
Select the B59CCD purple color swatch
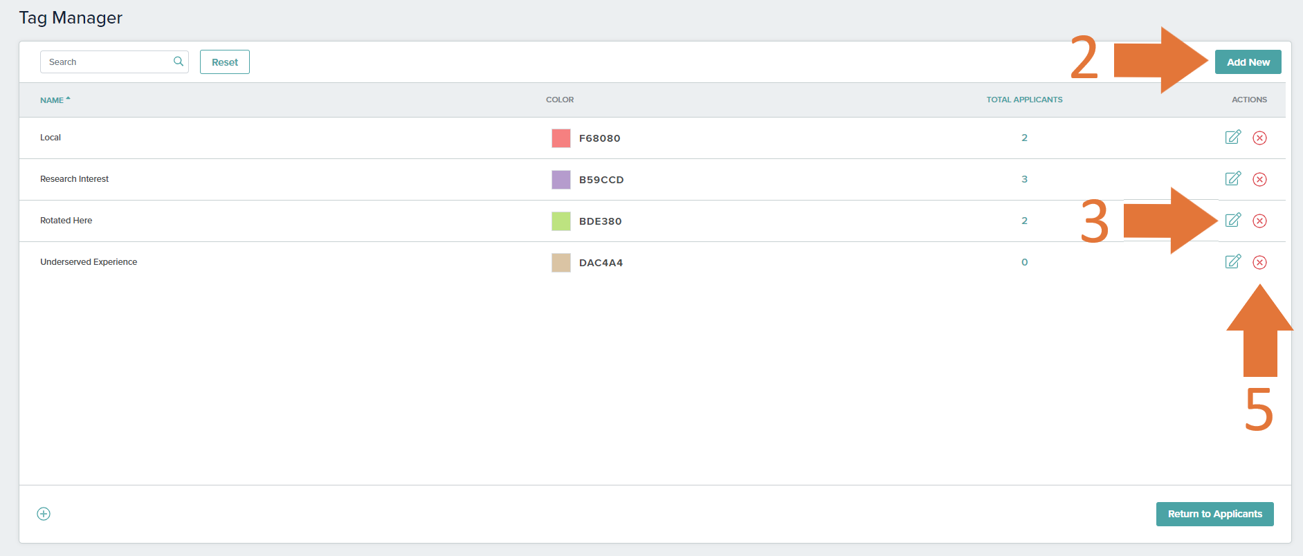pos(561,180)
